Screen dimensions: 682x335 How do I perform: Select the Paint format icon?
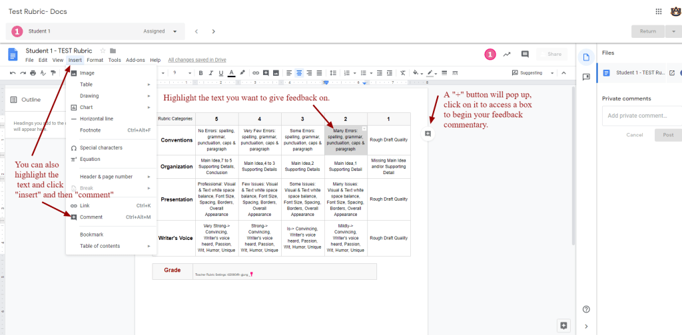(x=53, y=72)
